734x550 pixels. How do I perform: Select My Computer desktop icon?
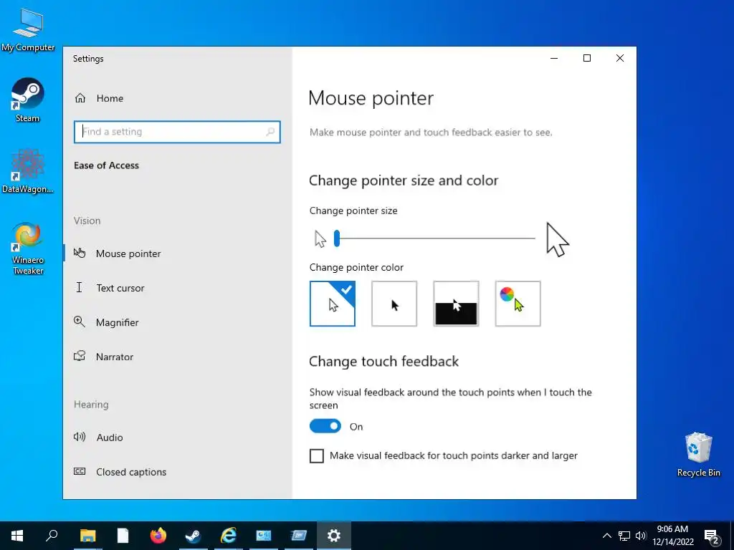click(28, 30)
